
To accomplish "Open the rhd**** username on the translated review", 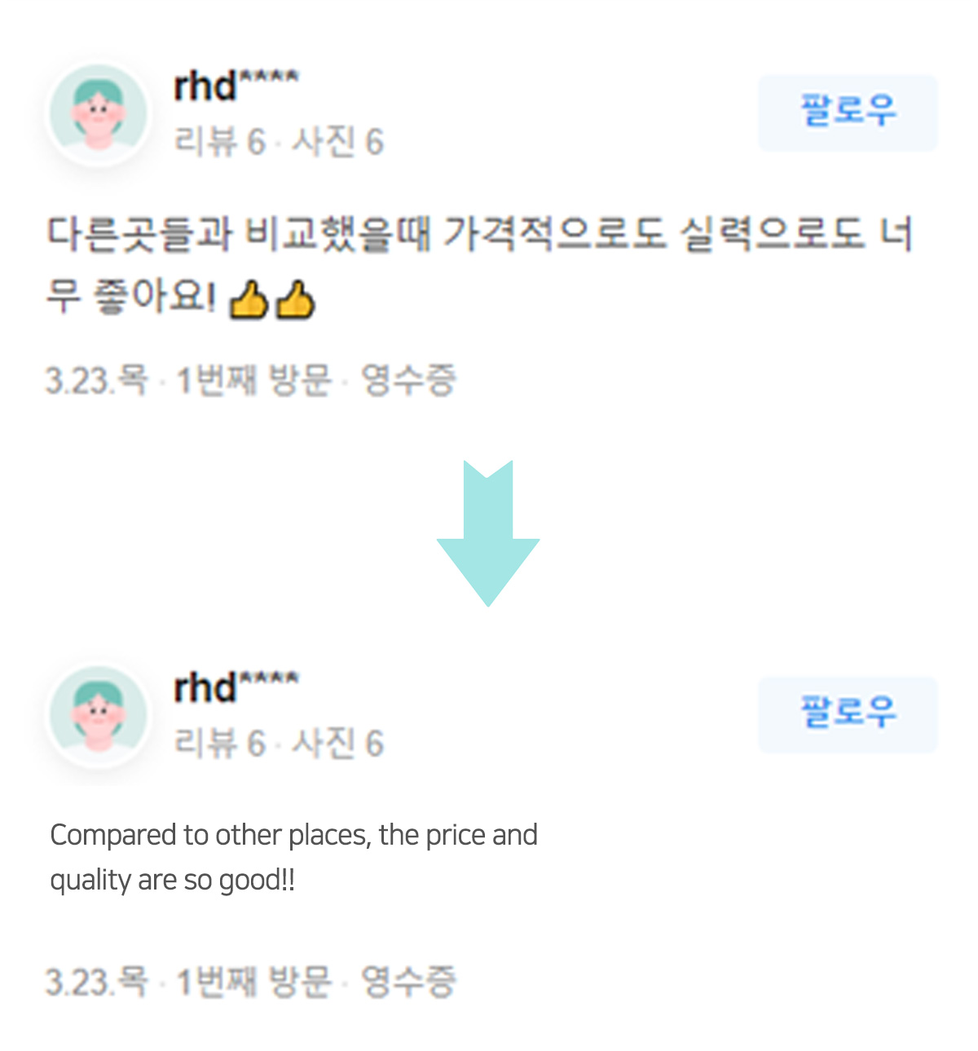I will click(236, 687).
